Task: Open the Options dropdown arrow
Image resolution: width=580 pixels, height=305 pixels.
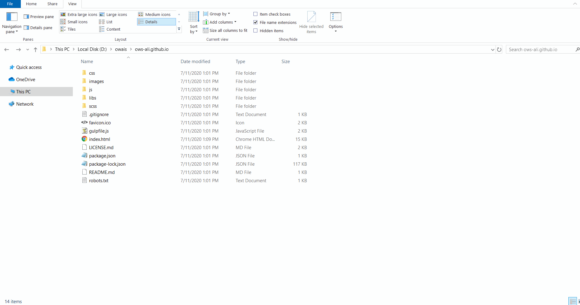Action: [x=336, y=31]
